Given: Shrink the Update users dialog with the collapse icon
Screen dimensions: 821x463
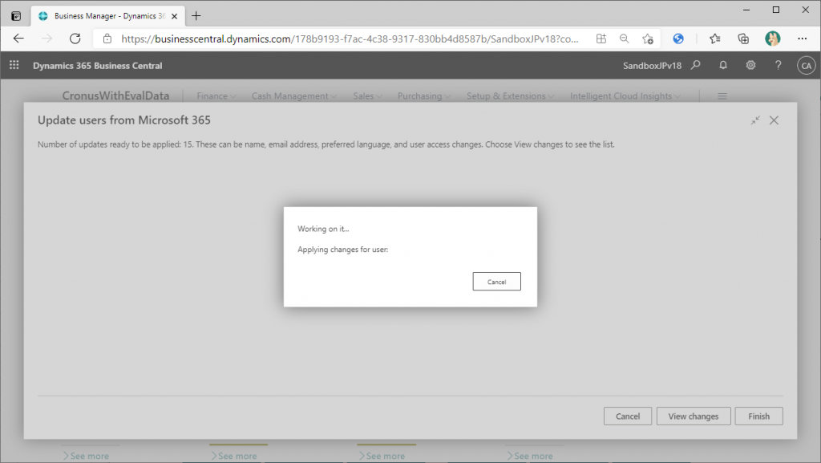Looking at the screenshot, I should point(755,120).
